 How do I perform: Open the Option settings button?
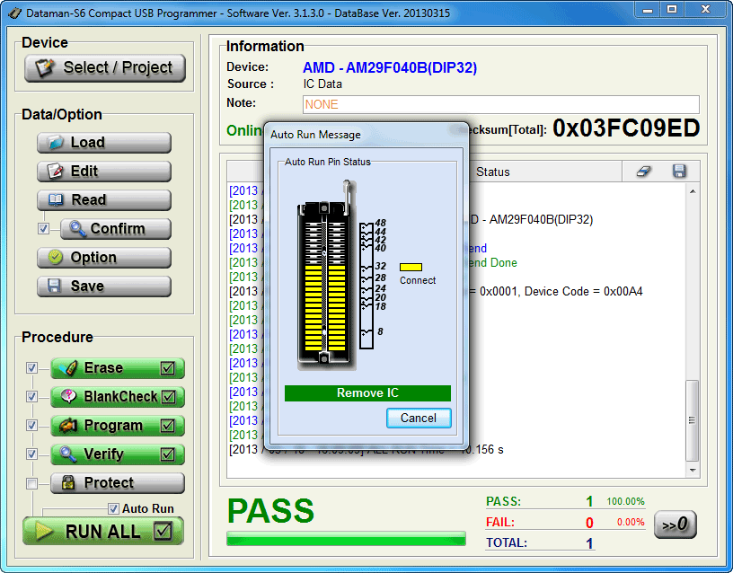click(x=104, y=258)
